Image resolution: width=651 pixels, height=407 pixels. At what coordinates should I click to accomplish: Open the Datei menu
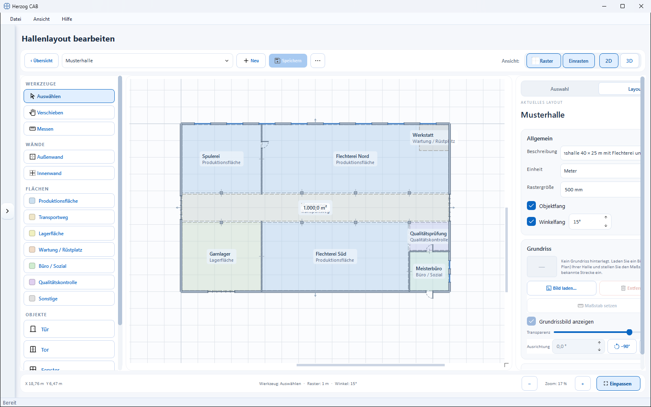(x=16, y=19)
